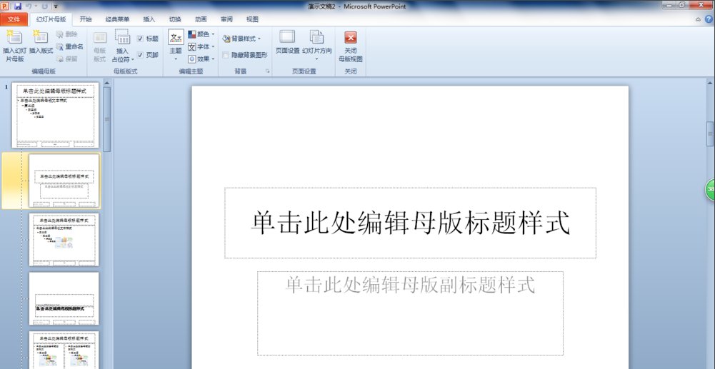Switch to the 开始 tab
Image resolution: width=715 pixels, height=369 pixels.
(86, 19)
